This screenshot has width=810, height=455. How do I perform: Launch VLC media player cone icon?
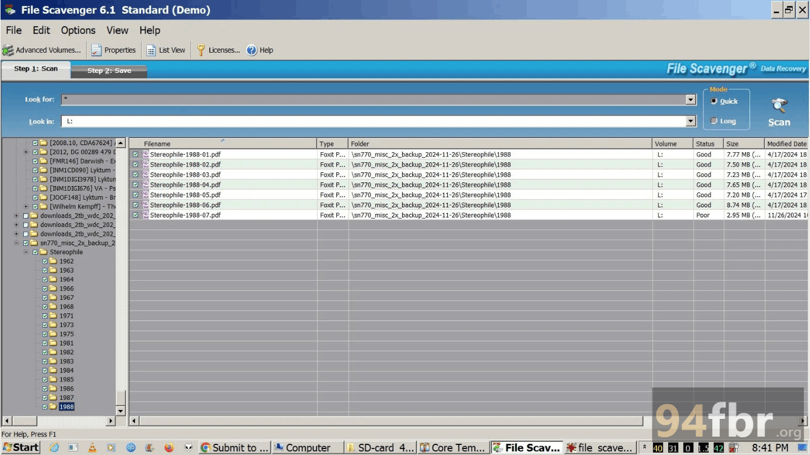[x=92, y=448]
